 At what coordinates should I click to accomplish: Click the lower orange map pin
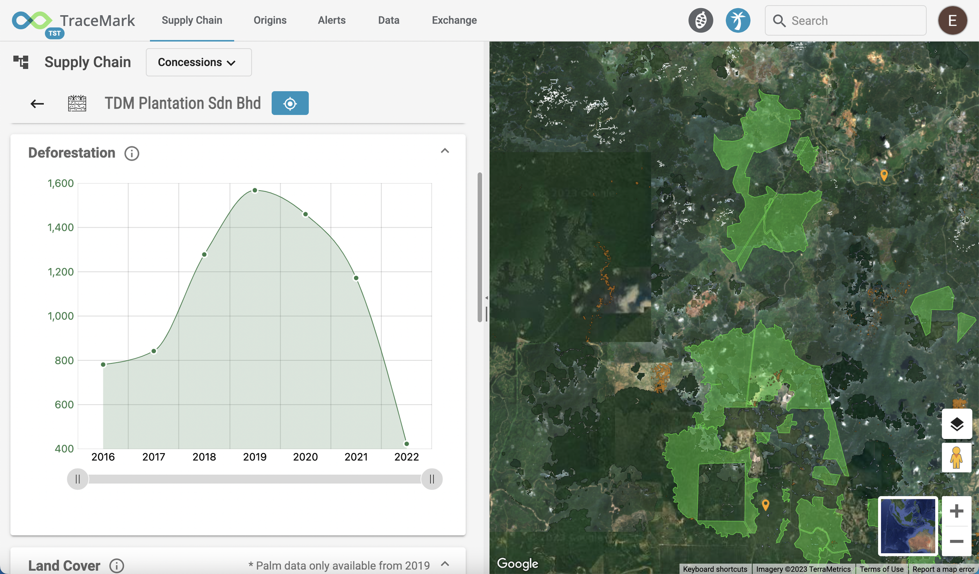[766, 505]
